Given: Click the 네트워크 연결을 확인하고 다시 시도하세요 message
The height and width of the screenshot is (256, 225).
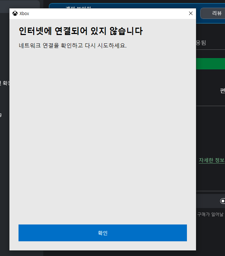Looking at the screenshot, I should (73, 46).
